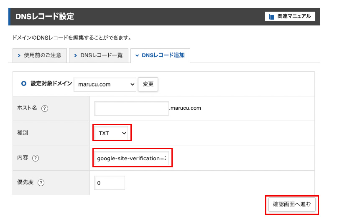Open the help tooltip icon for 優先度
The image size is (337, 222).
(41, 183)
